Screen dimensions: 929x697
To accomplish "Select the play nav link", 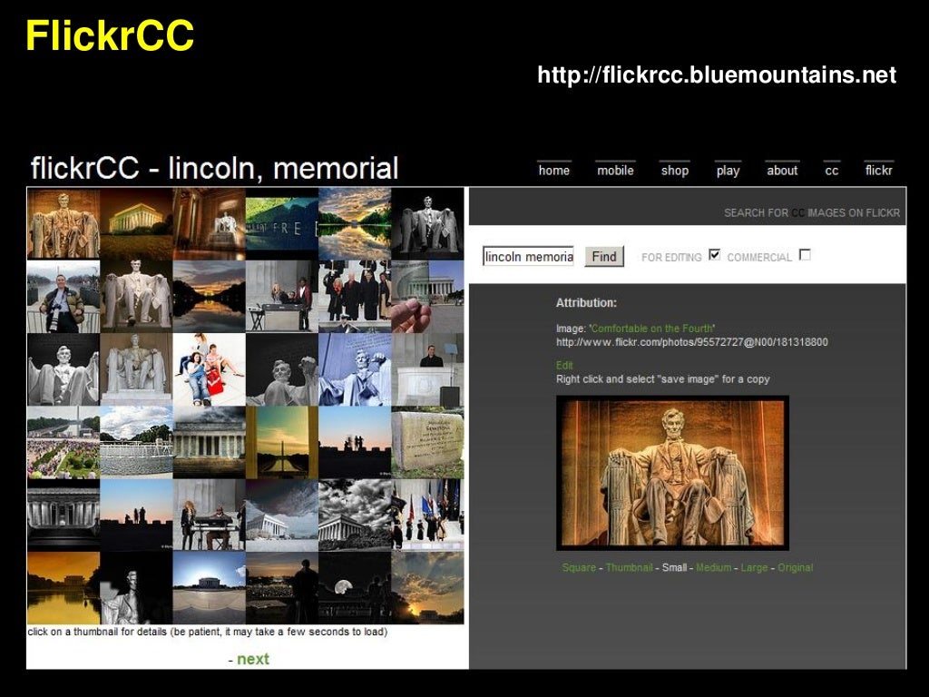I will point(728,171).
